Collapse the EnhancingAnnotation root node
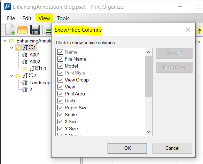Image resolution: width=203 pixels, height=164 pixels. [5, 41]
